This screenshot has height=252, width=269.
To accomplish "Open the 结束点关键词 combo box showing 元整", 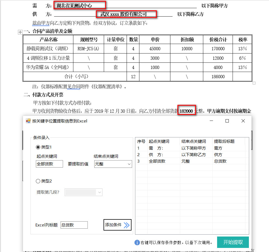I will click(113, 164).
